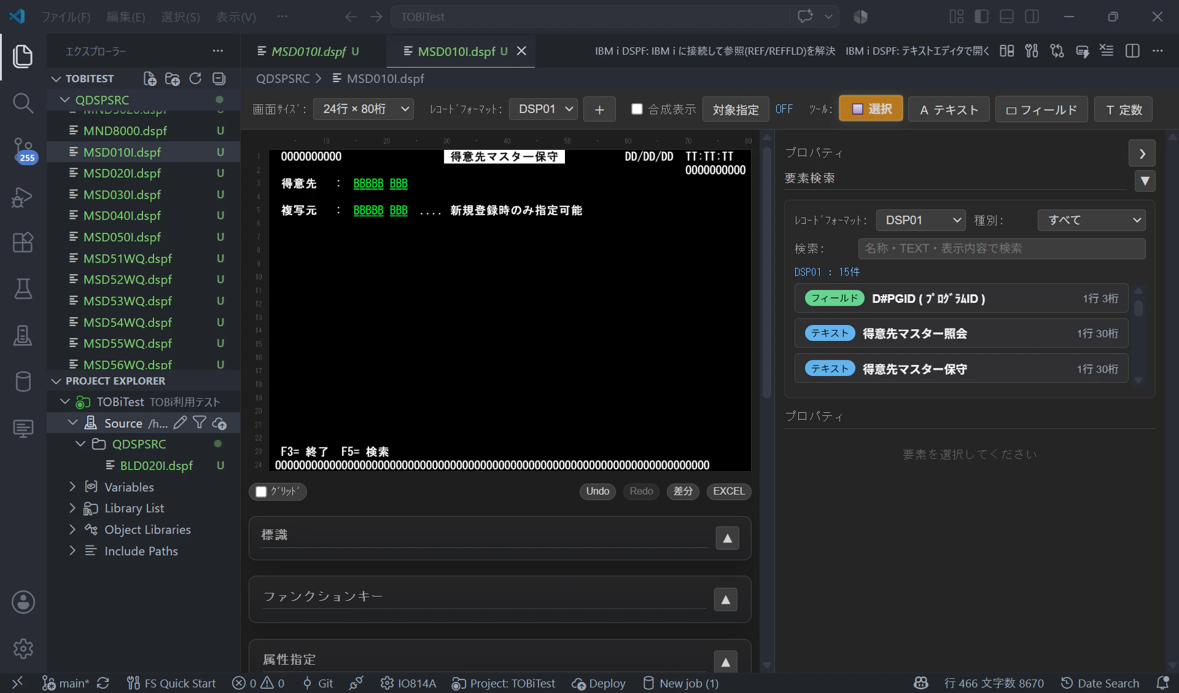Screen dimensions: 1179x693
Task: Open the 要素検索 レコードフォーマット DSP01 dropdown
Action: point(921,220)
